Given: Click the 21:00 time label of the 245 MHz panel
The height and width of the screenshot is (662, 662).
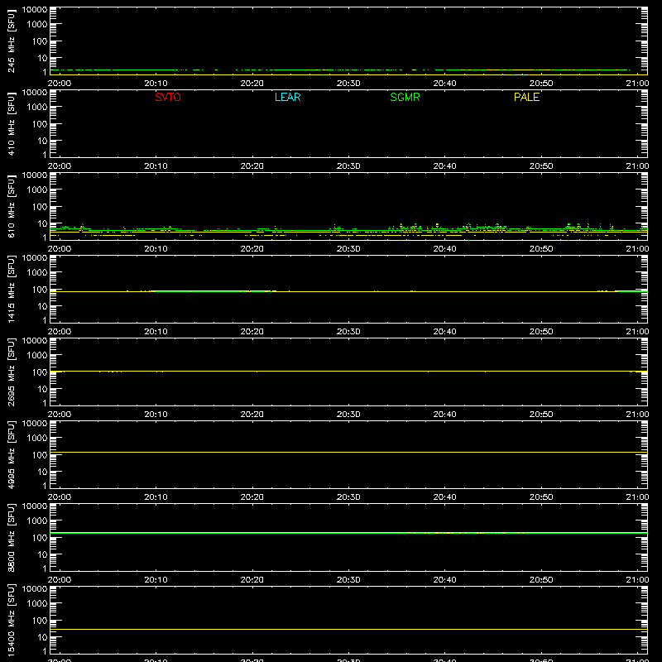Looking at the screenshot, I should 637,84.
